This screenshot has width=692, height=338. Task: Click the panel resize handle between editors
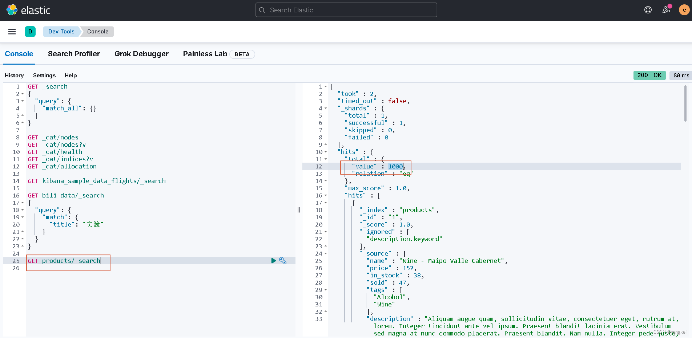pos(299,210)
